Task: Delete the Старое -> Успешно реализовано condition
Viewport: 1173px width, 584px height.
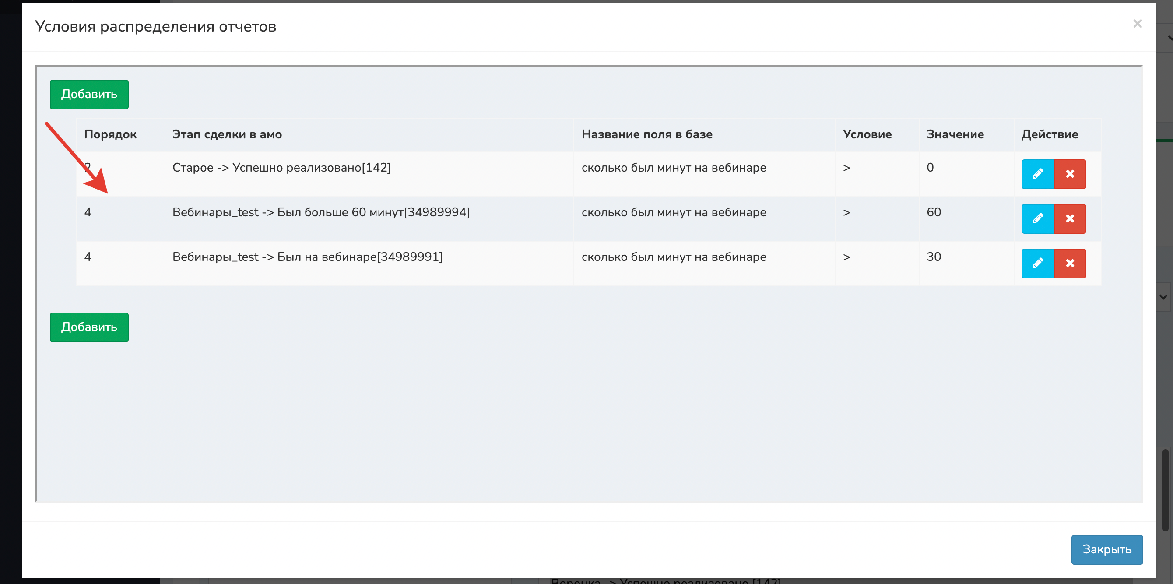Action: [1070, 174]
